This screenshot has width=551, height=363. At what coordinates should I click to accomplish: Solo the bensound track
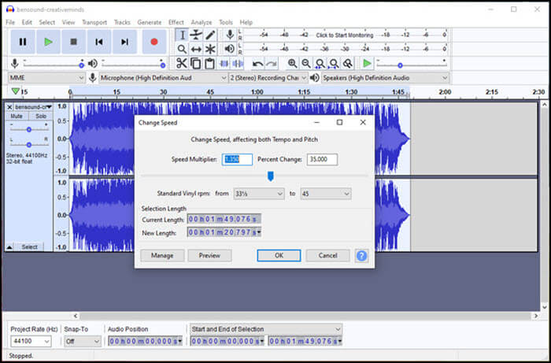coord(40,117)
